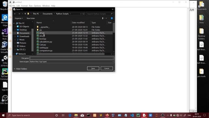Click Python Scripts in the breadcrumb path
Image resolution: width=209 pixels, height=118 pixels.
tap(62, 14)
